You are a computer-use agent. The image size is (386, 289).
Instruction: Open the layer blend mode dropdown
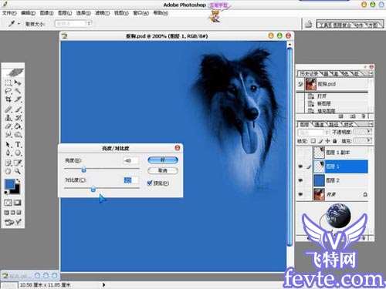313,132
